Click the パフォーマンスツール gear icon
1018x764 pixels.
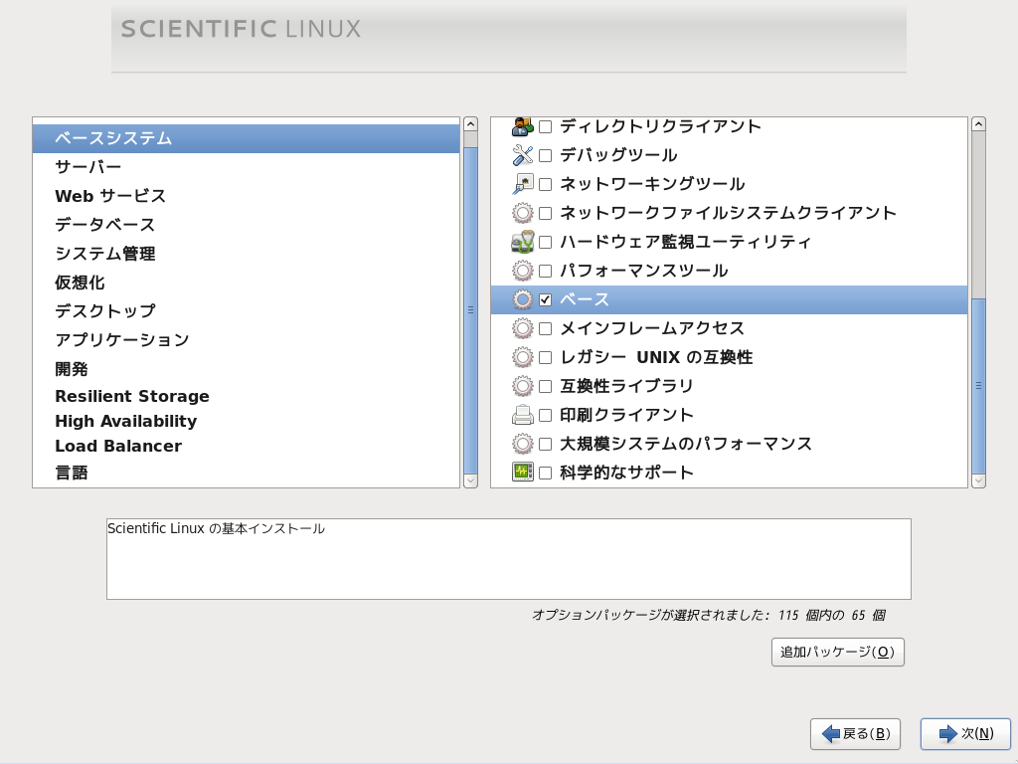pos(523,271)
